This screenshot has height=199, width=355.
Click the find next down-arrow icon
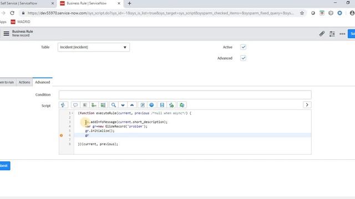pos(123,105)
